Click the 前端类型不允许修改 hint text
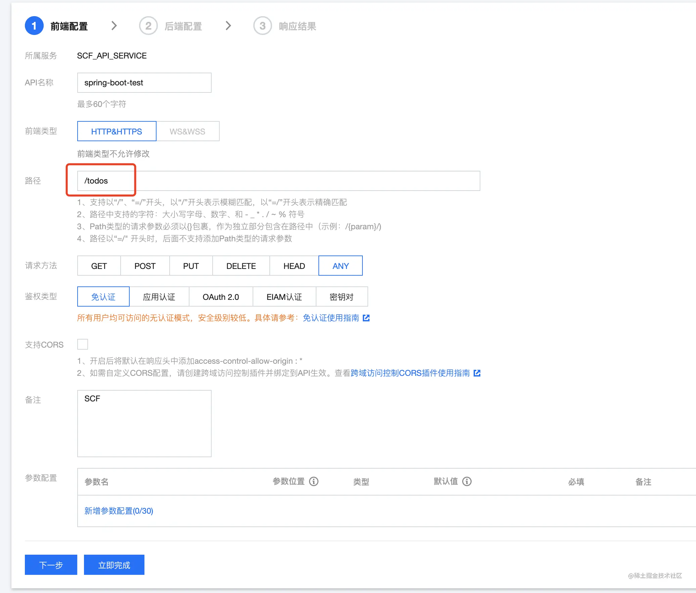 pyautogui.click(x=114, y=154)
